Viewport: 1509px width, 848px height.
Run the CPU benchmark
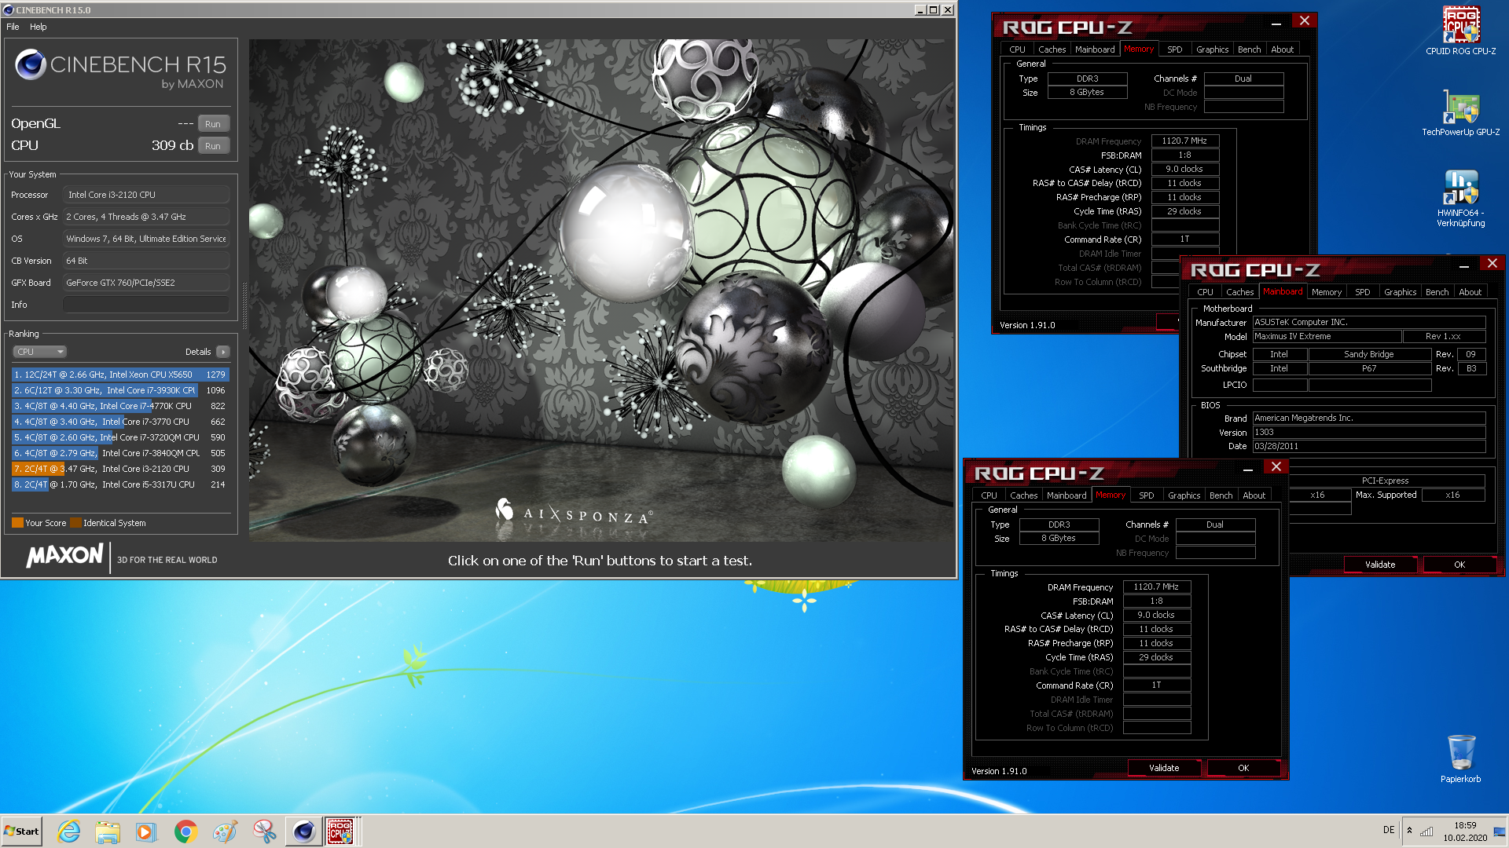(213, 146)
